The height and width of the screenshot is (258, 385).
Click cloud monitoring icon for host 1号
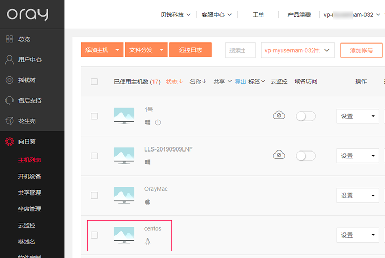(279, 115)
